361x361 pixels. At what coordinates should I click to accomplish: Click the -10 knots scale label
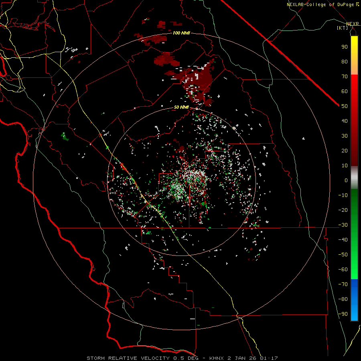(343, 195)
